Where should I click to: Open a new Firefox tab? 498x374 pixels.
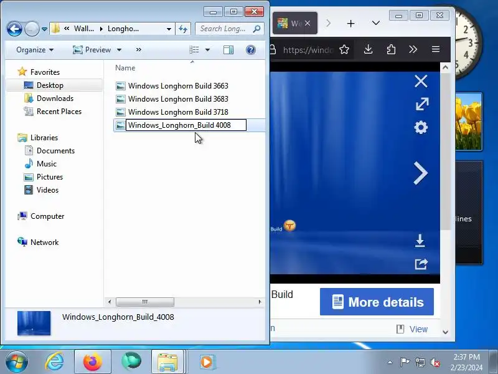(x=350, y=24)
